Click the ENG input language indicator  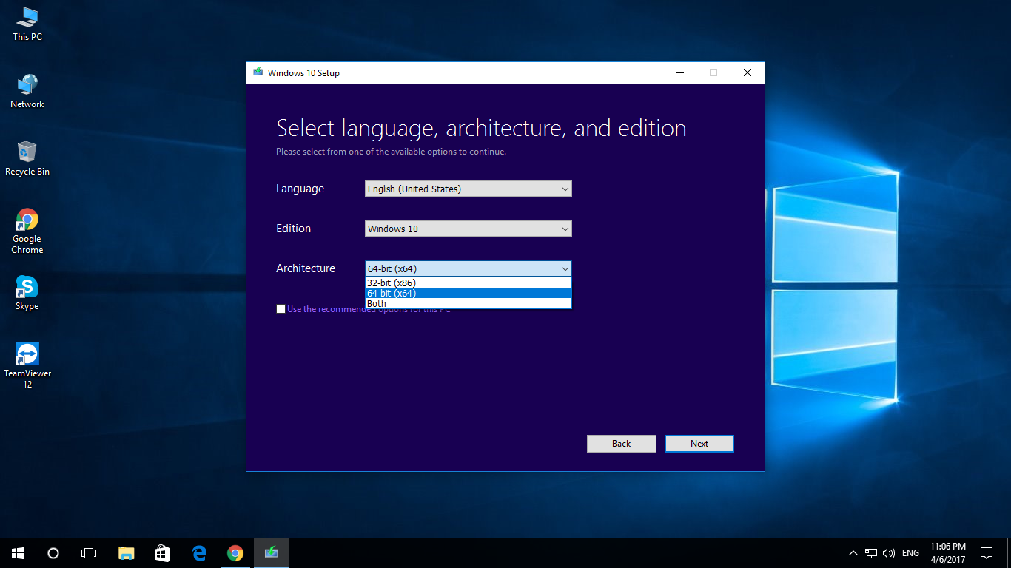click(x=911, y=553)
